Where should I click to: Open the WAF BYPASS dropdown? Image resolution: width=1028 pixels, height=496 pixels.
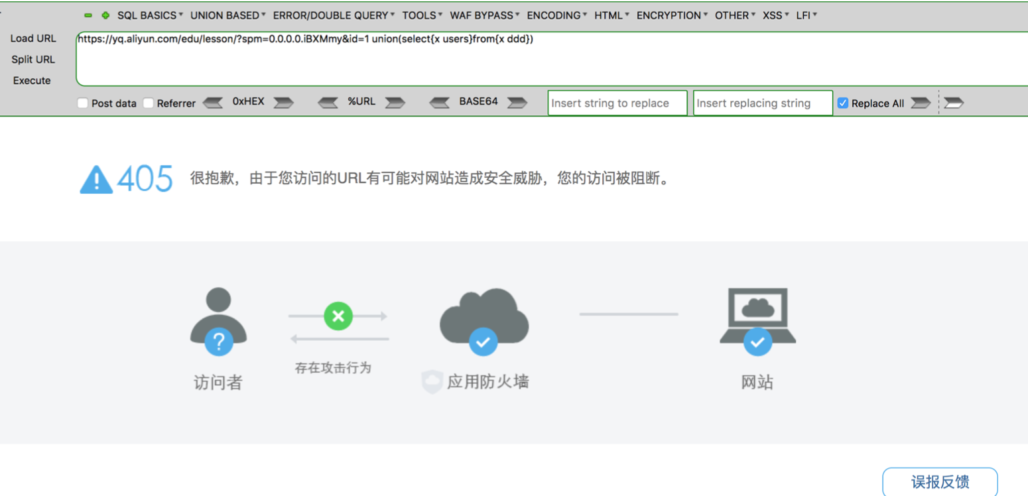(484, 15)
